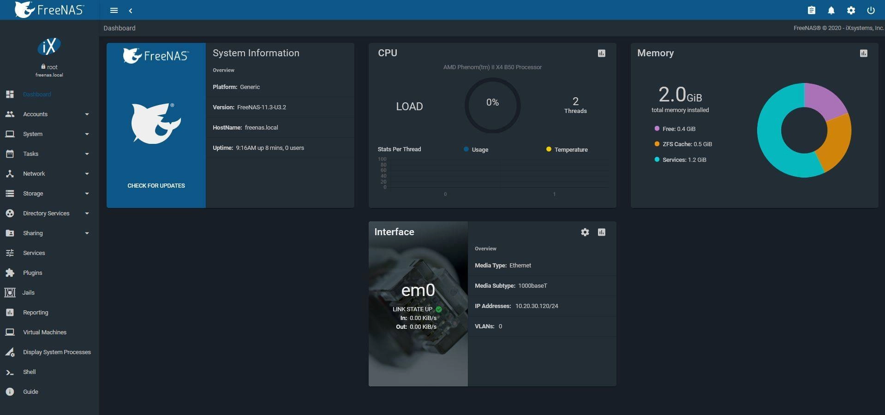Image resolution: width=885 pixels, height=415 pixels.
Task: Click the IP address 10.20.30.120/24
Action: click(x=537, y=306)
